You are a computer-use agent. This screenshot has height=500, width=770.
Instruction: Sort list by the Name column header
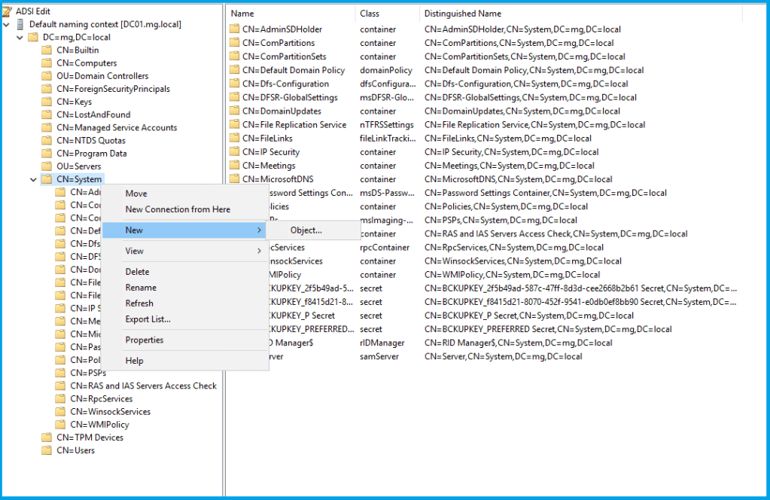tap(290, 14)
